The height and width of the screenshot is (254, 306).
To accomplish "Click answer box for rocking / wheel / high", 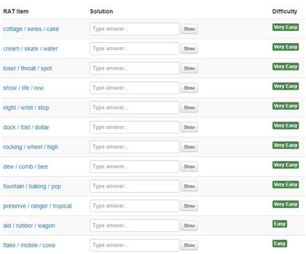I will [134, 147].
